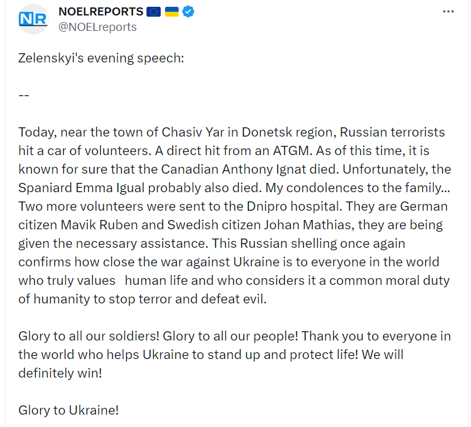Click the words "Dnipro hospital" in the tweet
Image resolution: width=471 pixels, height=427 pixels.
coord(293,206)
